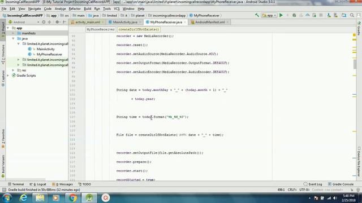362x203 pixels.
Task: Click the system tray volume icon
Action: click(335, 198)
